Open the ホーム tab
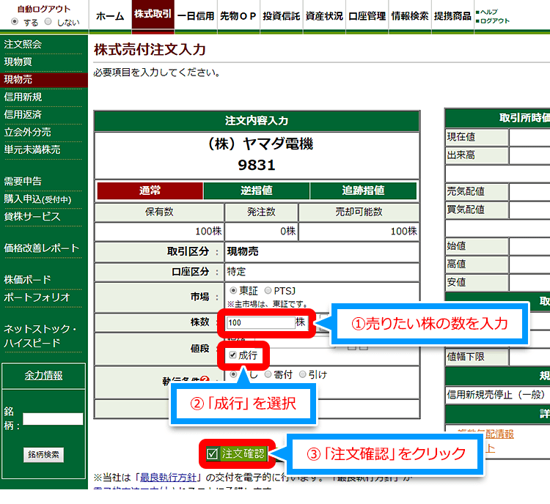This screenshot has height=504, width=550. [110, 16]
